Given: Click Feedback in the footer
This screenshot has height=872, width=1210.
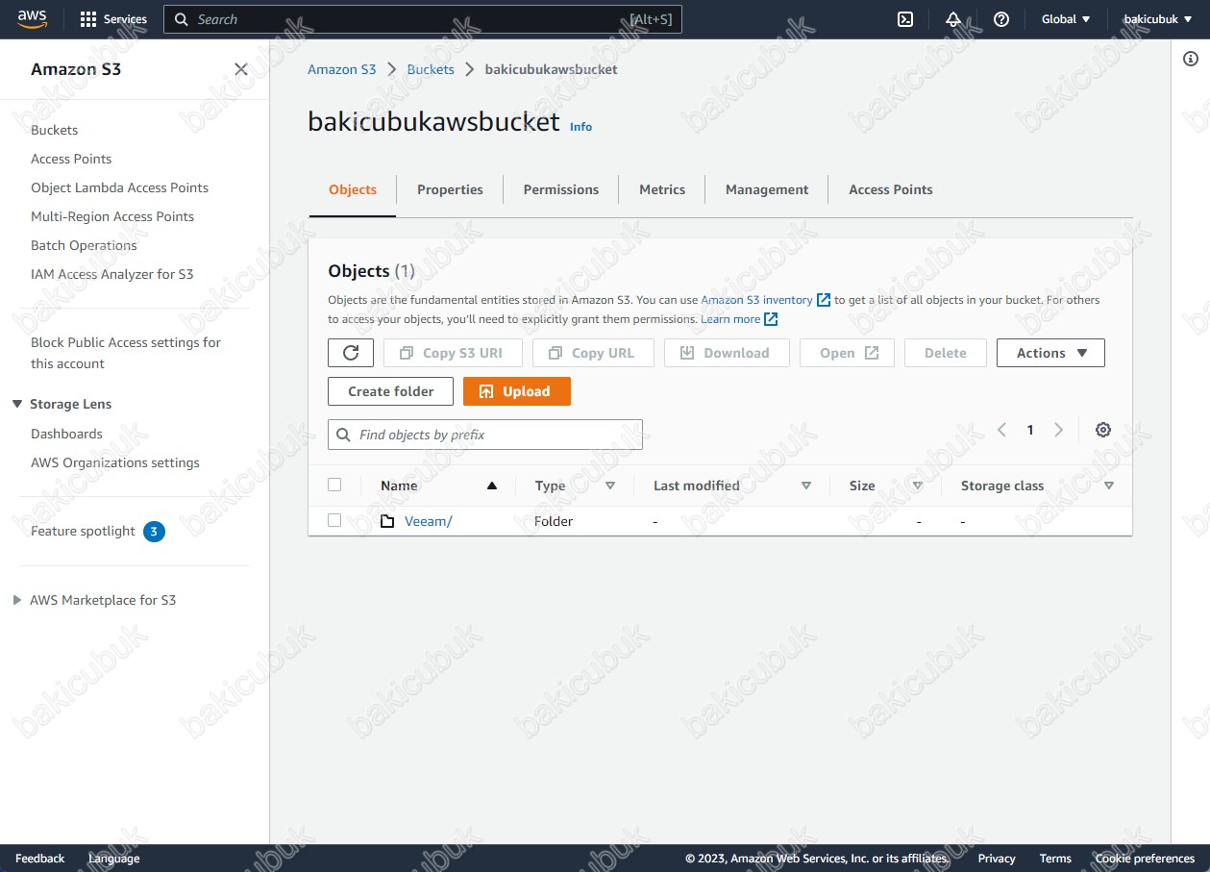Looking at the screenshot, I should (40, 859).
